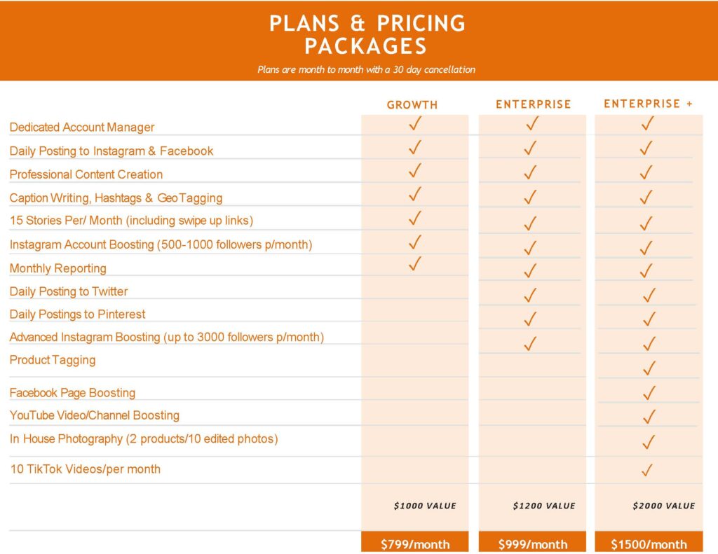
Task: Click Growth checkmark for Dedicated Account Manager
Action: tap(414, 124)
